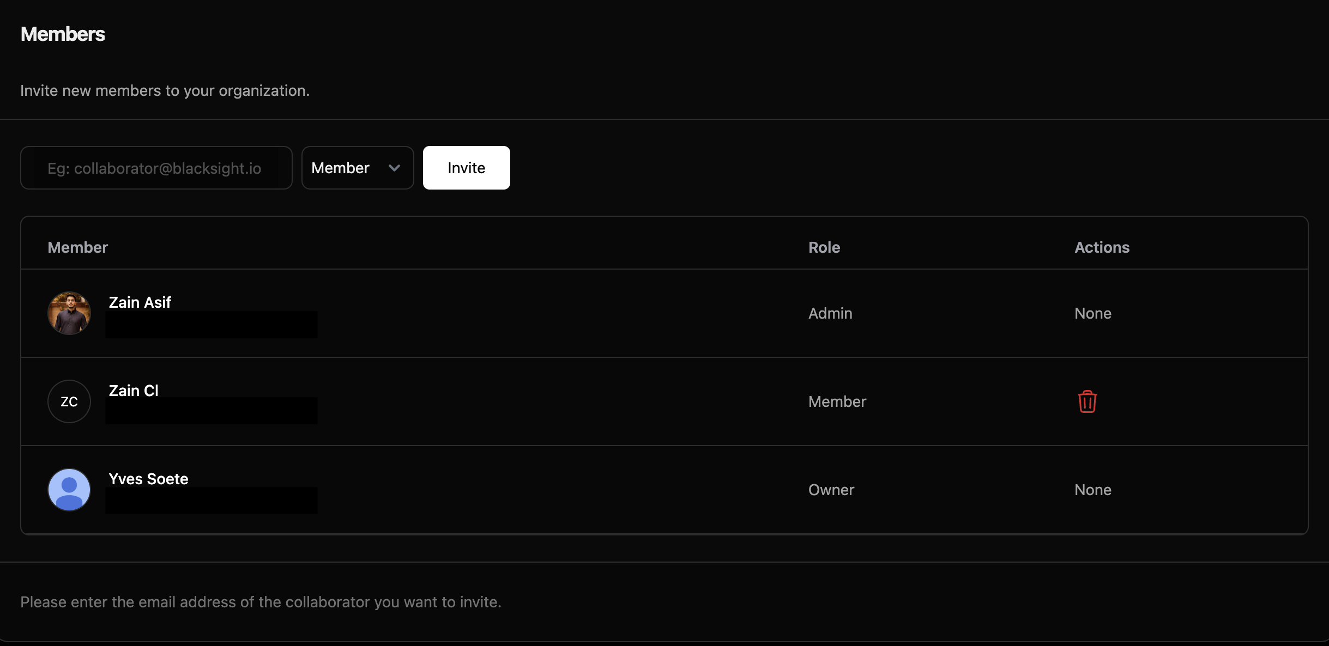1329x646 pixels.
Task: Click the chevron arrow in role selector
Action: pyautogui.click(x=394, y=168)
